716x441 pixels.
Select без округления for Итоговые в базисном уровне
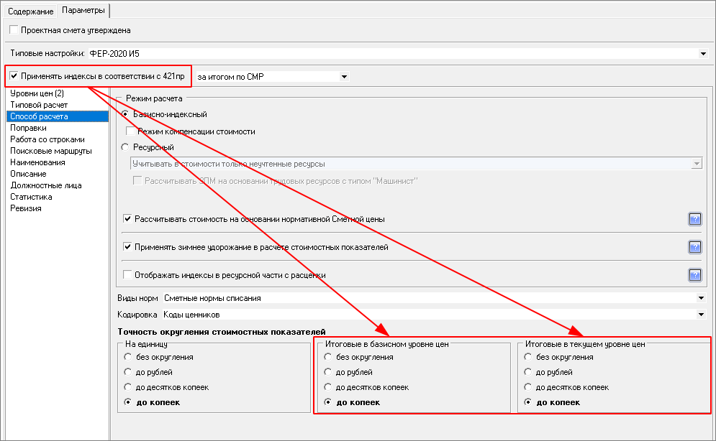[x=328, y=357]
